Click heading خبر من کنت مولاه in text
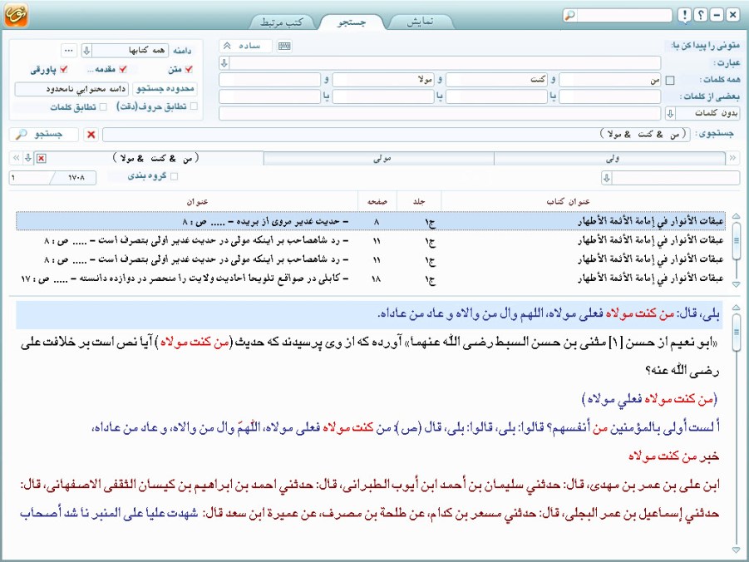749x562 pixels. (x=673, y=456)
